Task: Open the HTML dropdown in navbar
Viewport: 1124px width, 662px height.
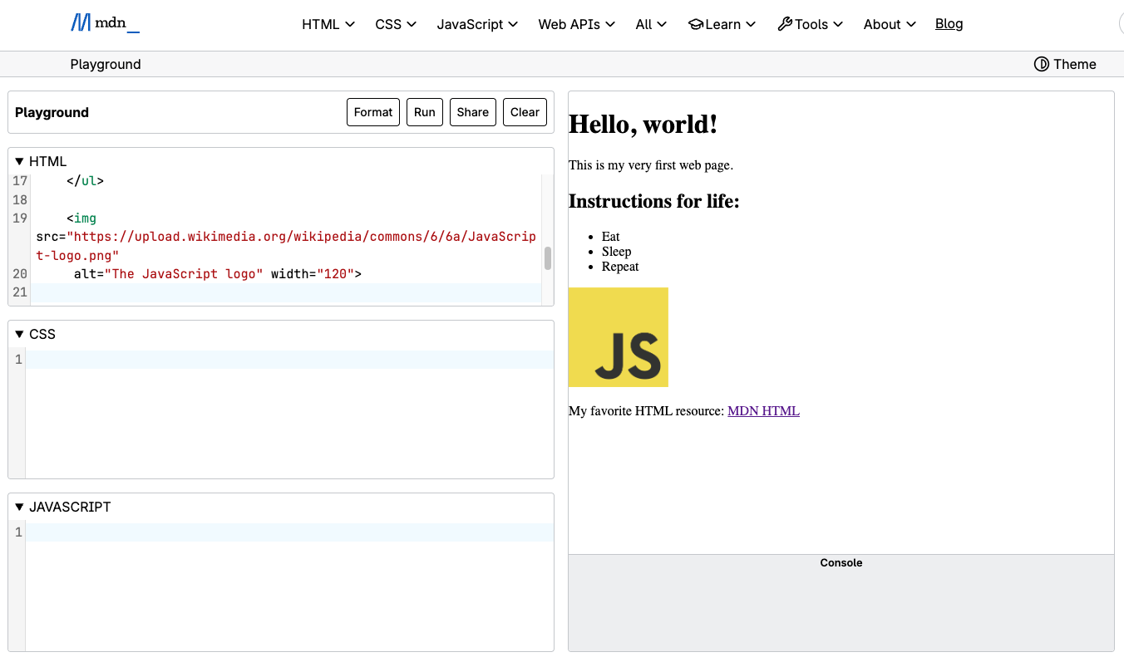Action: coord(328,24)
